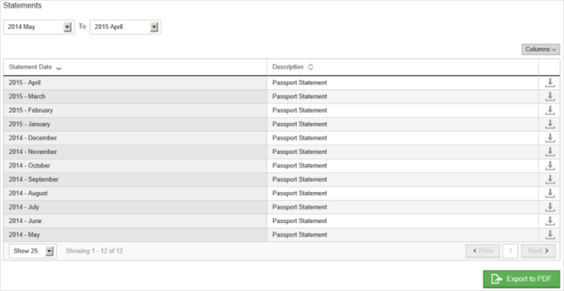This screenshot has width=564, height=291.
Task: Go to the Next page
Action: click(538, 251)
